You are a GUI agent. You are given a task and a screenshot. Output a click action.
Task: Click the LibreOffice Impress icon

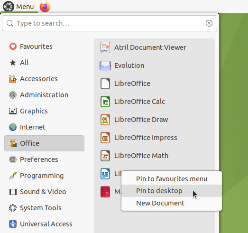point(105,138)
